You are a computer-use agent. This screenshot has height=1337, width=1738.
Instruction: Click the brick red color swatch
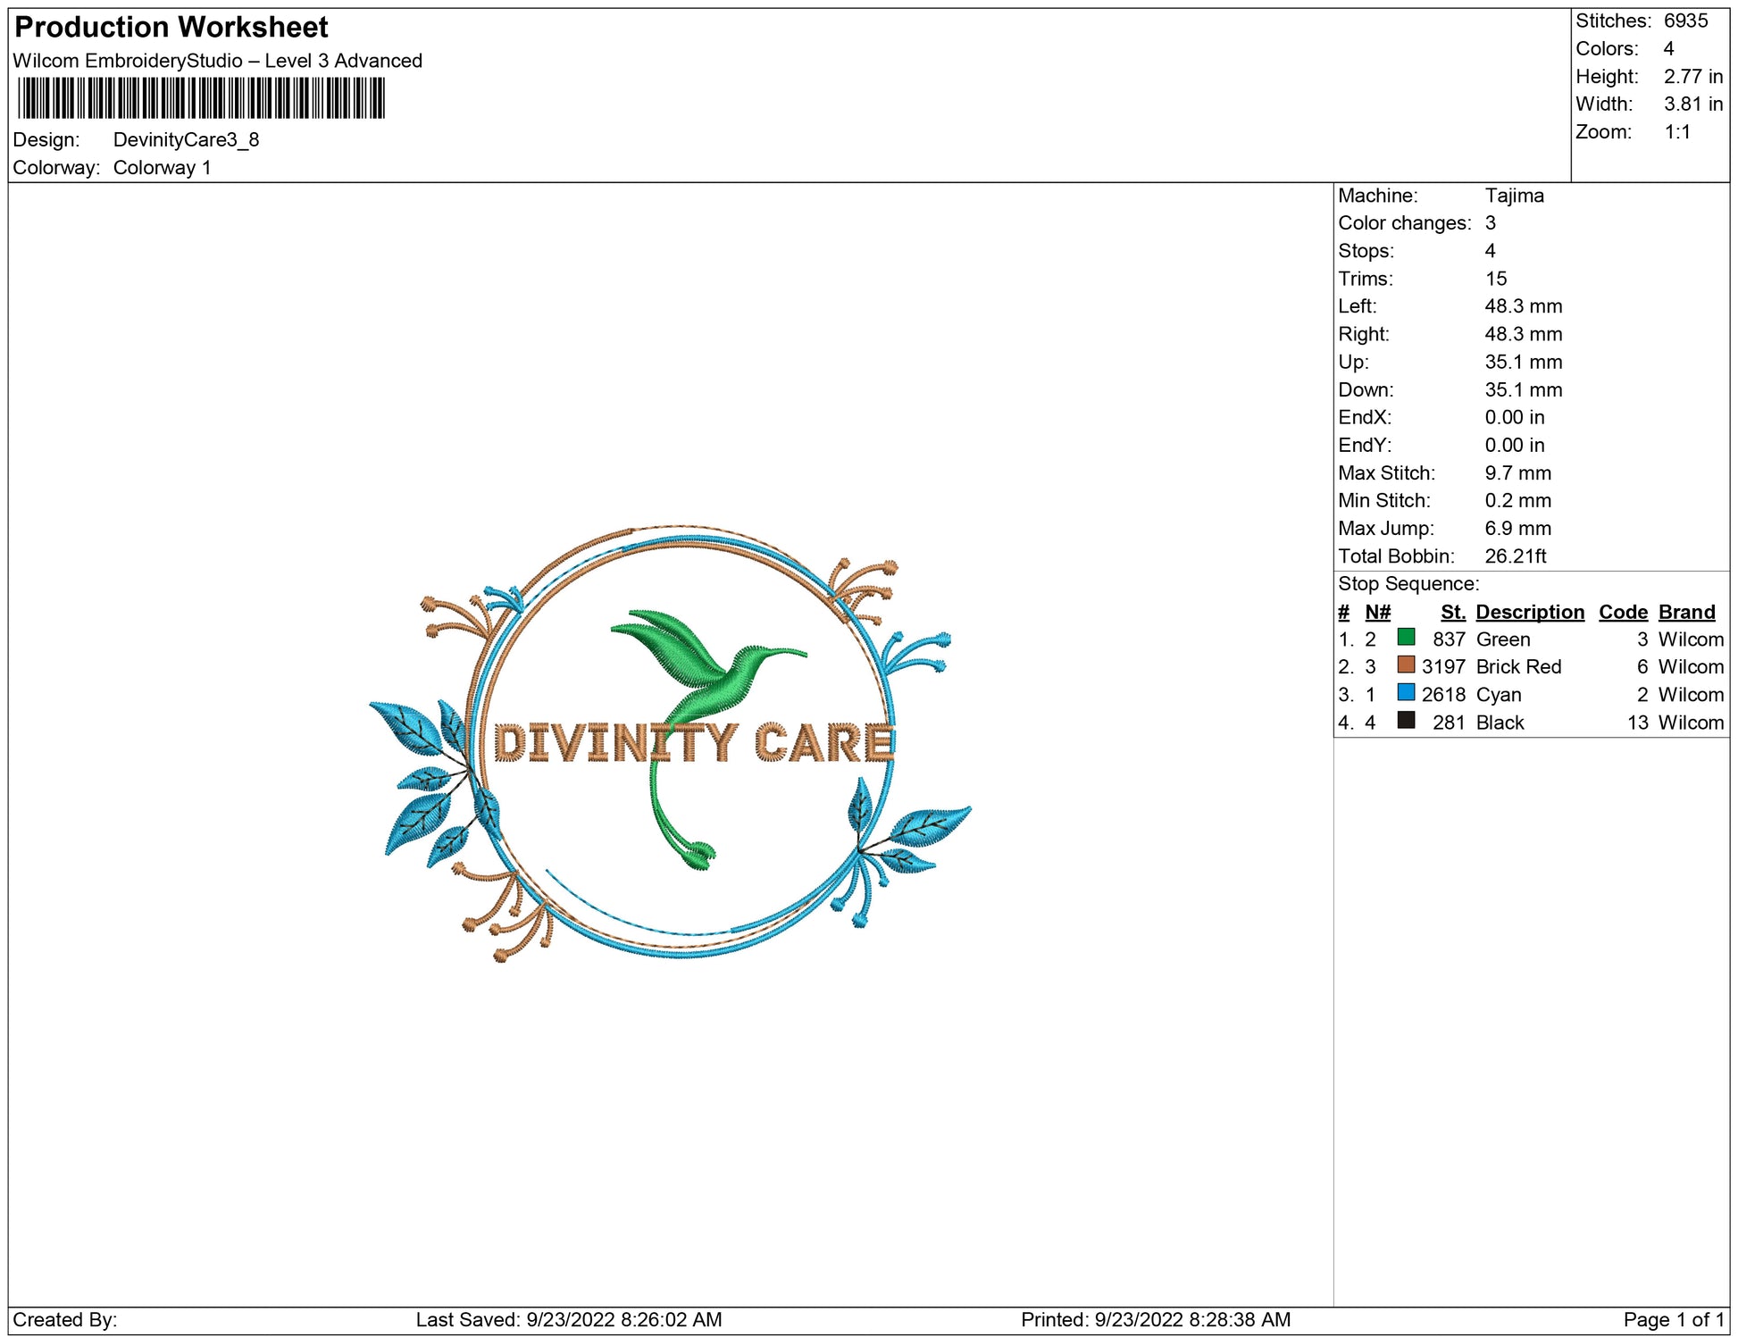pyautogui.click(x=1406, y=664)
